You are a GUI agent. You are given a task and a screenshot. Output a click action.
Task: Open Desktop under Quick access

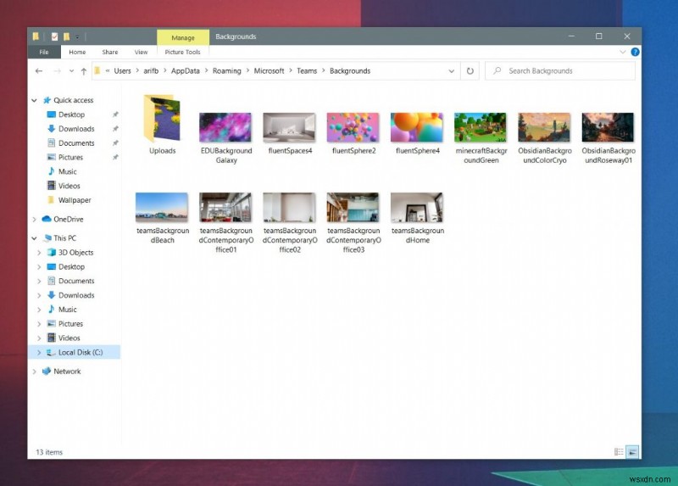pos(71,115)
